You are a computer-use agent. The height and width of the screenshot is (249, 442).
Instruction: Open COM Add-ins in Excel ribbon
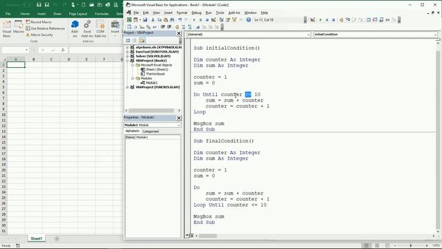(x=100, y=29)
